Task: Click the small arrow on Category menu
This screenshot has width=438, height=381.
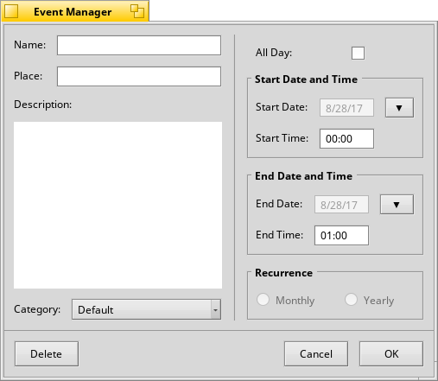Action: click(216, 310)
